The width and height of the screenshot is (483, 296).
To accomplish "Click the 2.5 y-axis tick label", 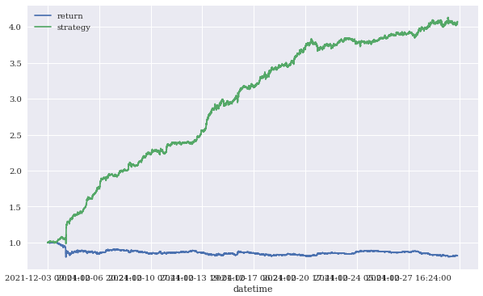I will coord(15,135).
